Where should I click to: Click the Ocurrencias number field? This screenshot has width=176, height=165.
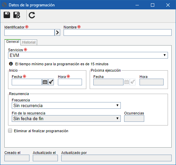[134, 118]
